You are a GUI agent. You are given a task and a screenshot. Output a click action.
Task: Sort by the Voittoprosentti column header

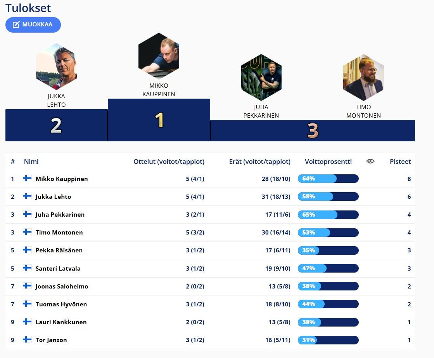point(328,162)
